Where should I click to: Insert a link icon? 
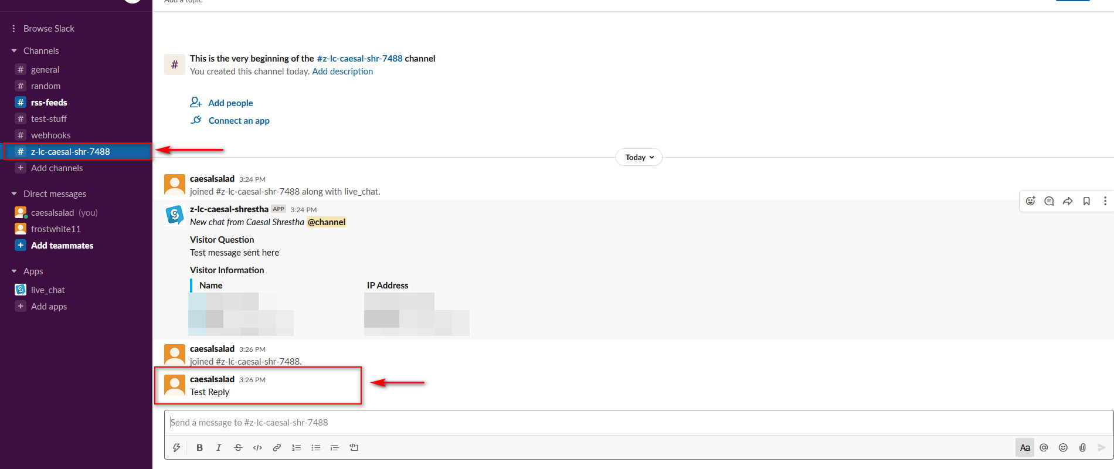(277, 448)
